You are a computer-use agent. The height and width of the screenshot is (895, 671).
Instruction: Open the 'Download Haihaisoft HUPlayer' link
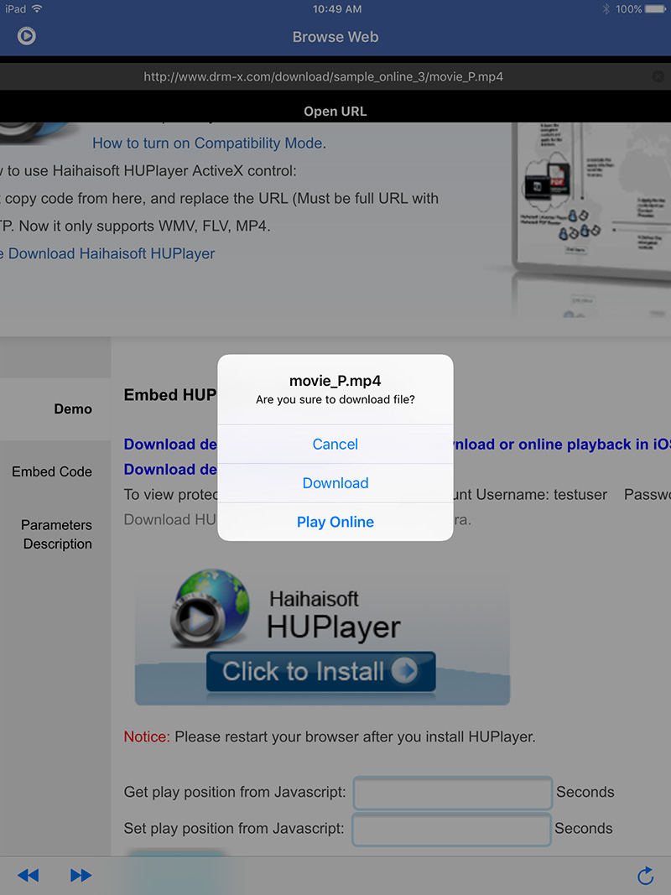pyautogui.click(x=112, y=253)
